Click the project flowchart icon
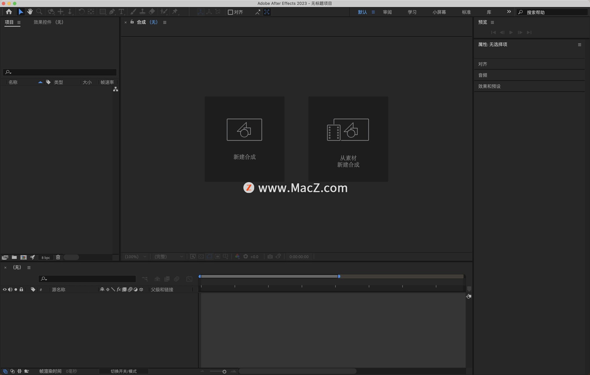 (116, 89)
